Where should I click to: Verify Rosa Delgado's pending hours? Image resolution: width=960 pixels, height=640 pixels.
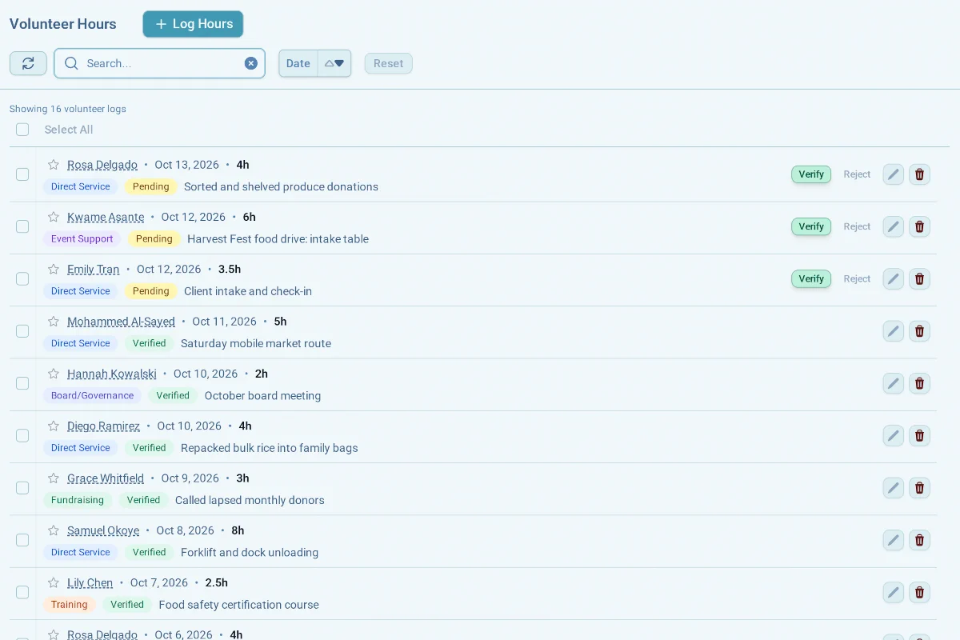(x=811, y=174)
